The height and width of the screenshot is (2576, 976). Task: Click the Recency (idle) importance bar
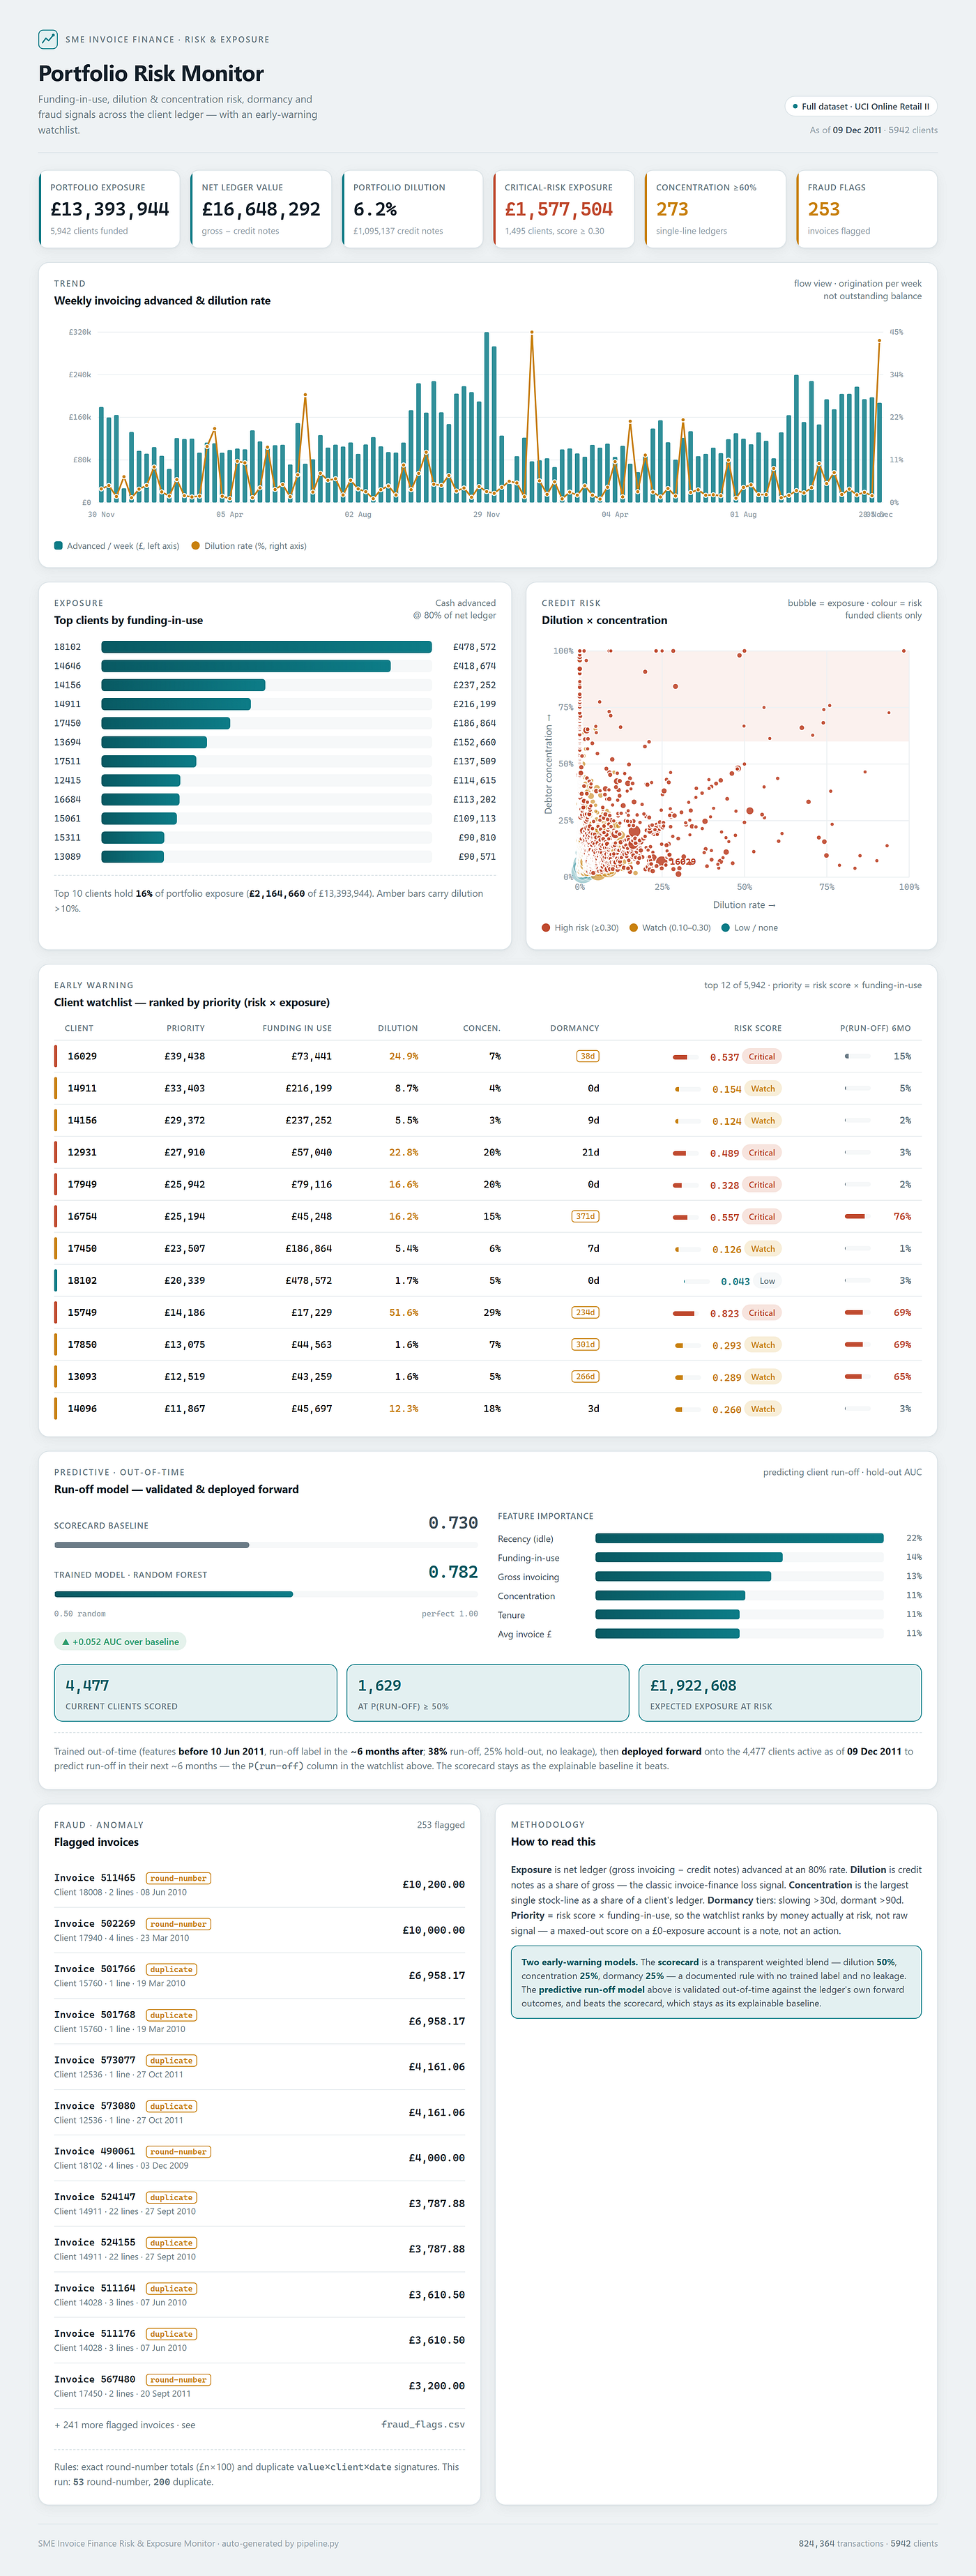pyautogui.click(x=739, y=1538)
